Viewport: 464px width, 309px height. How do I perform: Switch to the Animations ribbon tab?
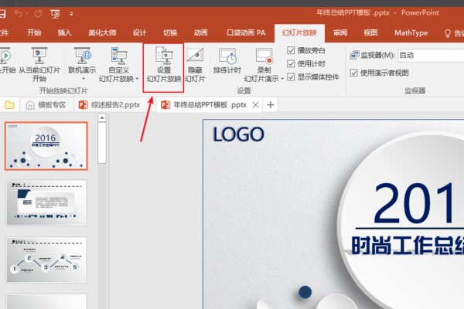(x=200, y=32)
